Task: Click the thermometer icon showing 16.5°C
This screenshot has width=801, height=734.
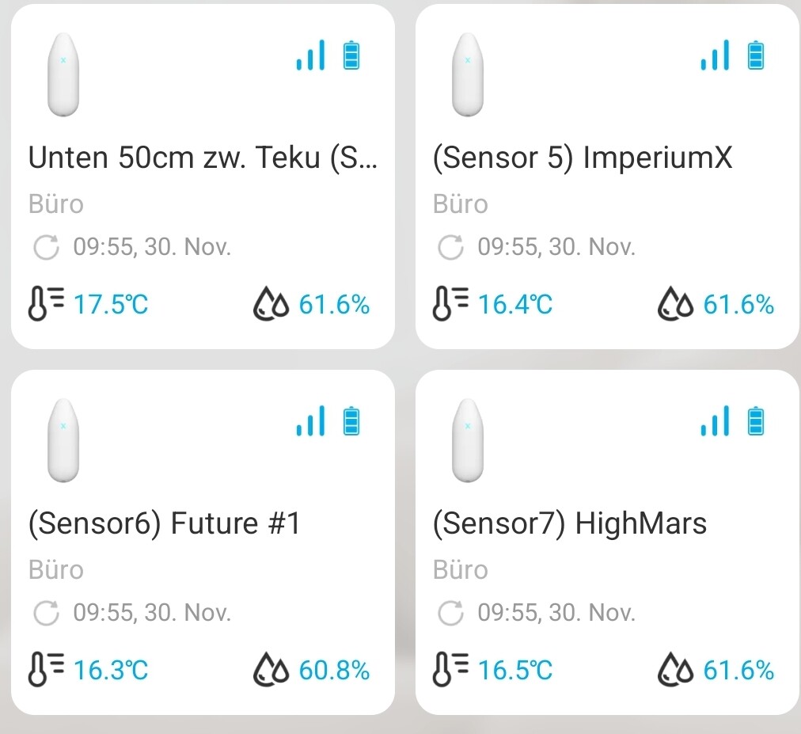Action: [450, 671]
